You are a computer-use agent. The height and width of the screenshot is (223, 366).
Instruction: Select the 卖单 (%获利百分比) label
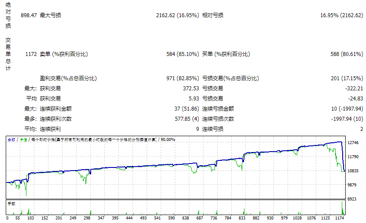64,54
